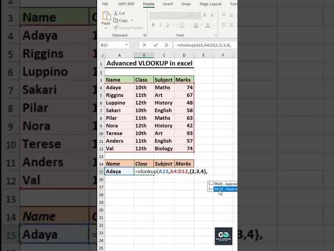Click the Align Left icon

pos(224,25)
